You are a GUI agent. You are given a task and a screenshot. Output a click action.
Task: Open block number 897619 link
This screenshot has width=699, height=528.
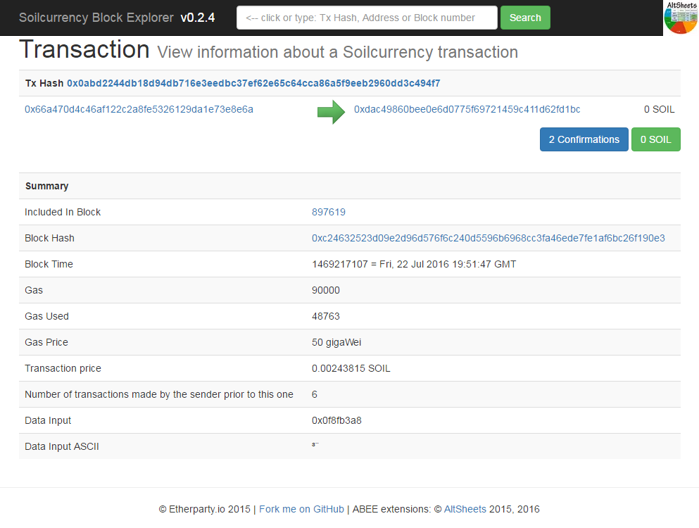coord(329,213)
